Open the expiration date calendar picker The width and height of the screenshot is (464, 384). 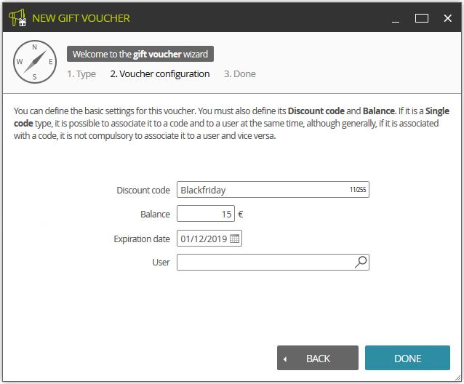click(x=234, y=239)
